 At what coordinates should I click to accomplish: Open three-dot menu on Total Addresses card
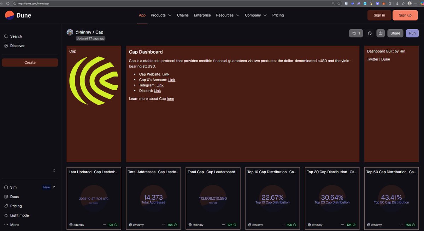(x=164, y=225)
